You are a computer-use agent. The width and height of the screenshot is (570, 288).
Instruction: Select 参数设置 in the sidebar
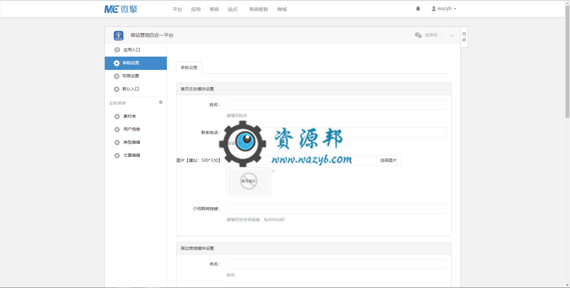pos(136,63)
